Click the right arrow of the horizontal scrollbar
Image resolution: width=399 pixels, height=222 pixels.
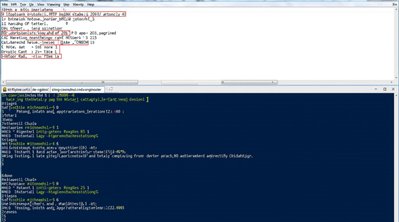[391, 82]
